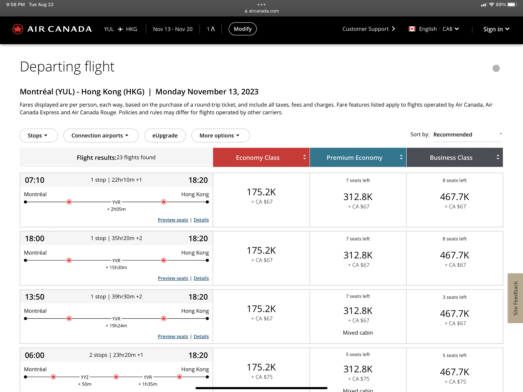This screenshot has height=392, width=523.
Task: Click Preview seats for the 07:10 flight
Action: tap(173, 220)
